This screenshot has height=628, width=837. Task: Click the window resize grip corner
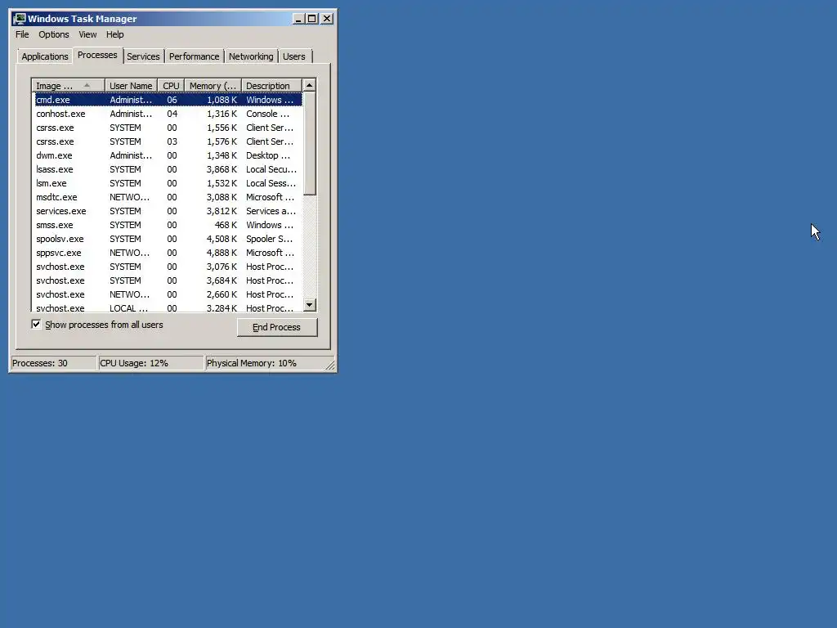(330, 366)
